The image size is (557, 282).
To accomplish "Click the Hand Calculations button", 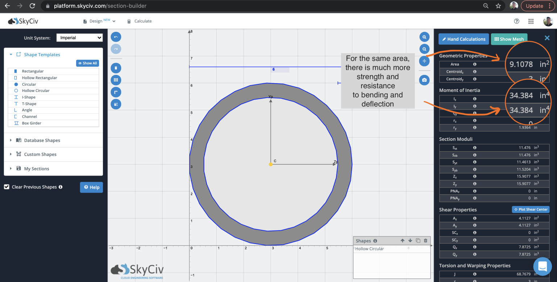I will (463, 39).
